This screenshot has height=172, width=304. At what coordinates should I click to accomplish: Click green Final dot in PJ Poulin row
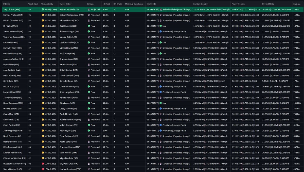(89, 26)
